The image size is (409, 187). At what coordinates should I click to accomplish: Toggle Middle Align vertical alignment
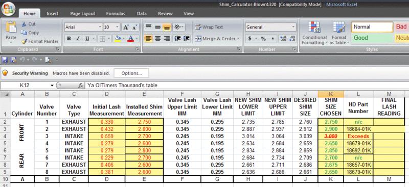157,27
